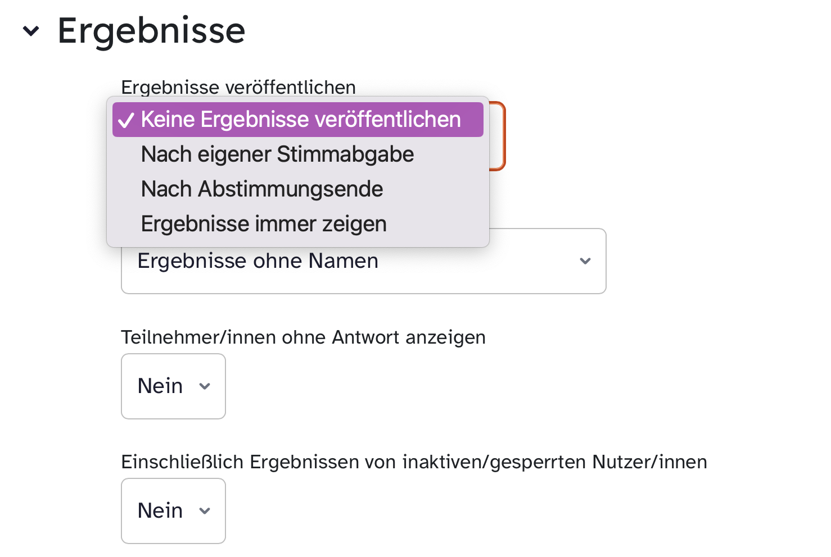This screenshot has height=557, width=831.
Task: Click "Nein" text in the "ohne Antwort anzeigen" select
Action: (x=160, y=386)
